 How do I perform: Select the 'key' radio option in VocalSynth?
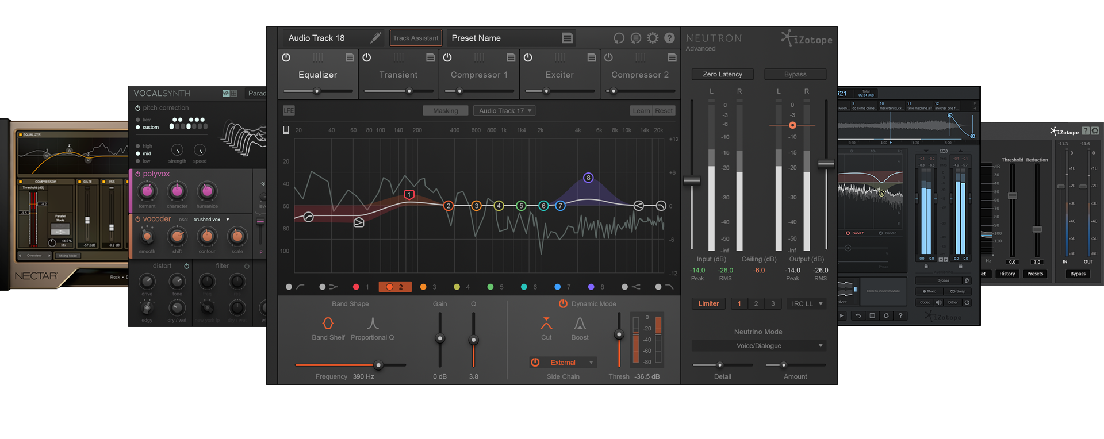point(138,120)
